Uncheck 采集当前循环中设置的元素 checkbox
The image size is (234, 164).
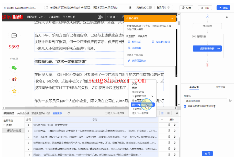(x=185, y=106)
